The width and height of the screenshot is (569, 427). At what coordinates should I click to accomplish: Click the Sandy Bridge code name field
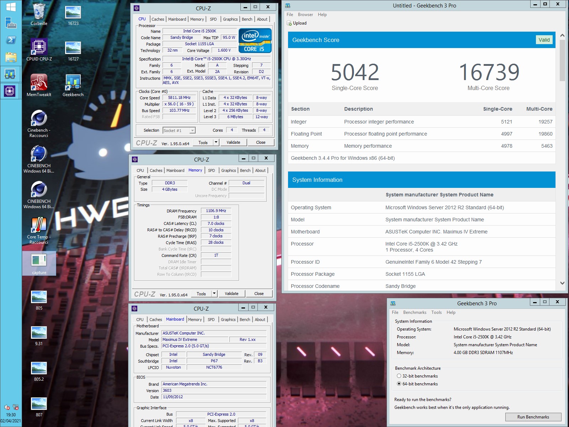pos(181,37)
